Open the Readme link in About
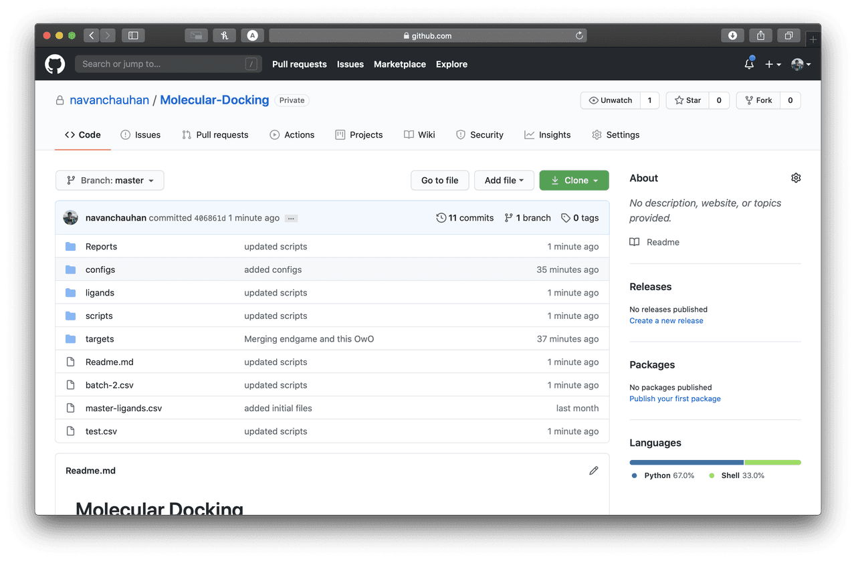Screen dimensions: 856x561 click(655, 242)
